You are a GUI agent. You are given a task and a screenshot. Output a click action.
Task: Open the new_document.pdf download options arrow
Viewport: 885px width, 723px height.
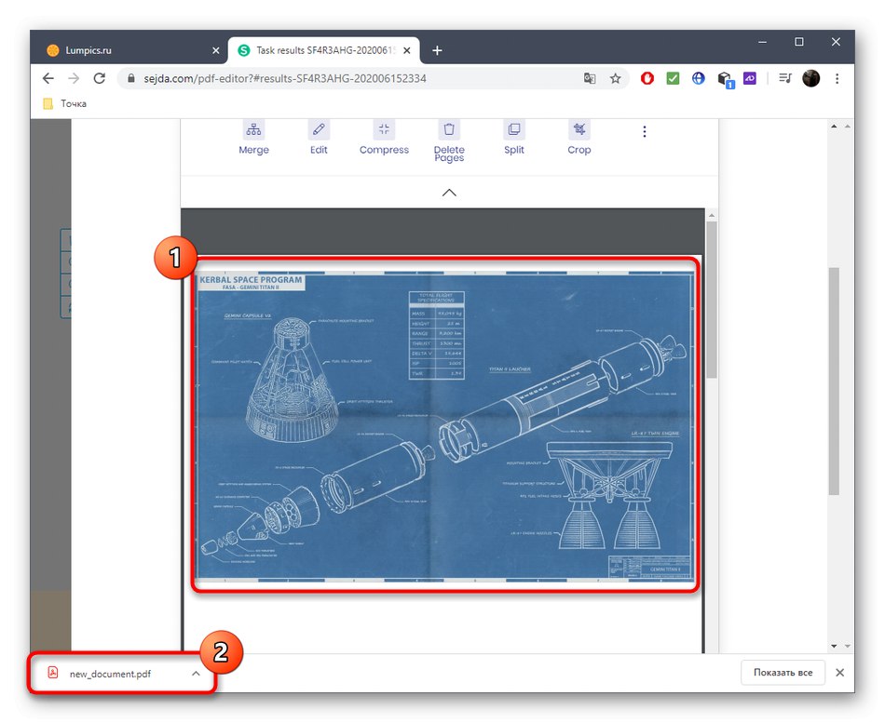(196, 673)
